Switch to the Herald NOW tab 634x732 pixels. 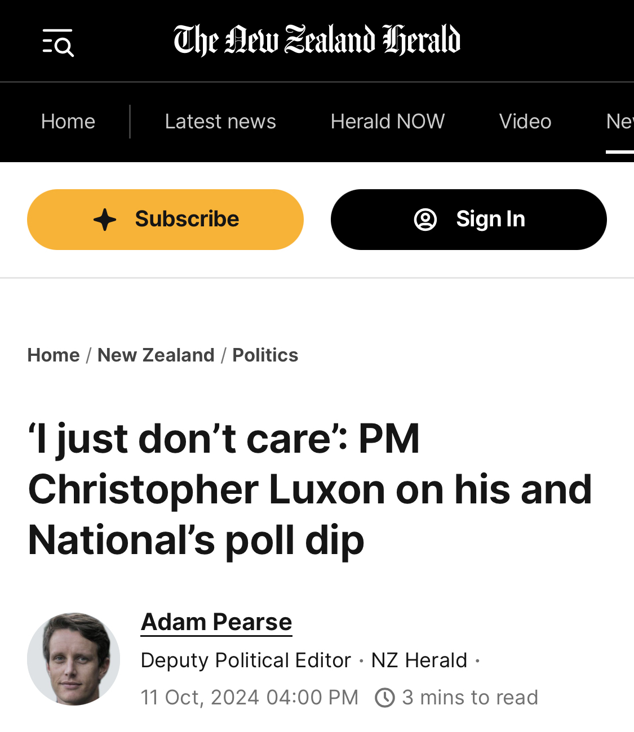[388, 122]
